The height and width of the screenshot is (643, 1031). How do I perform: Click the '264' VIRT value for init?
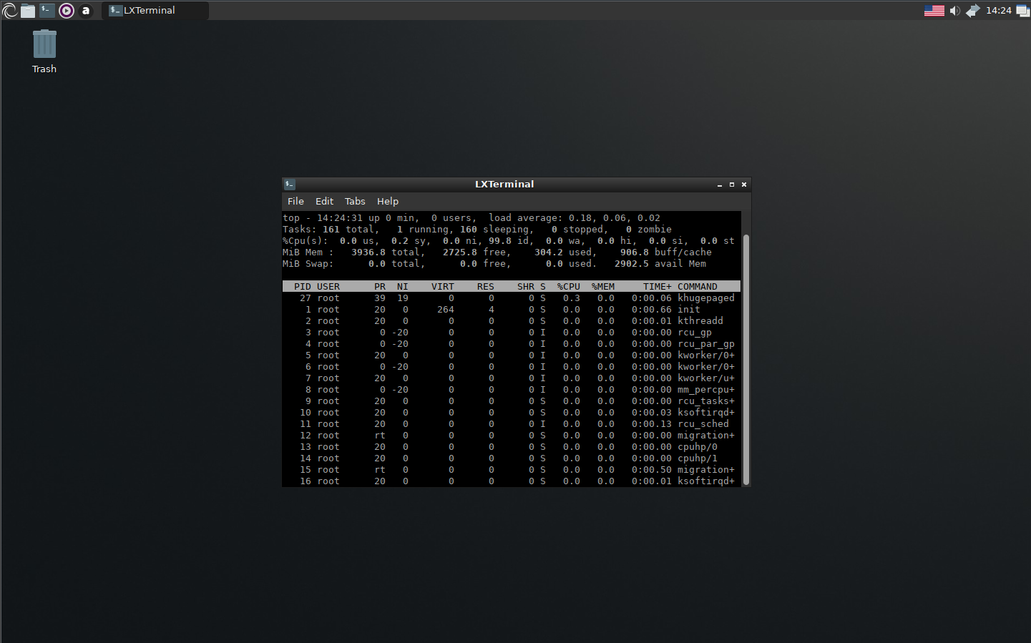[446, 310]
